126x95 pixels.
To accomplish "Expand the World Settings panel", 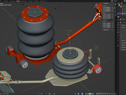I will point(123,45).
